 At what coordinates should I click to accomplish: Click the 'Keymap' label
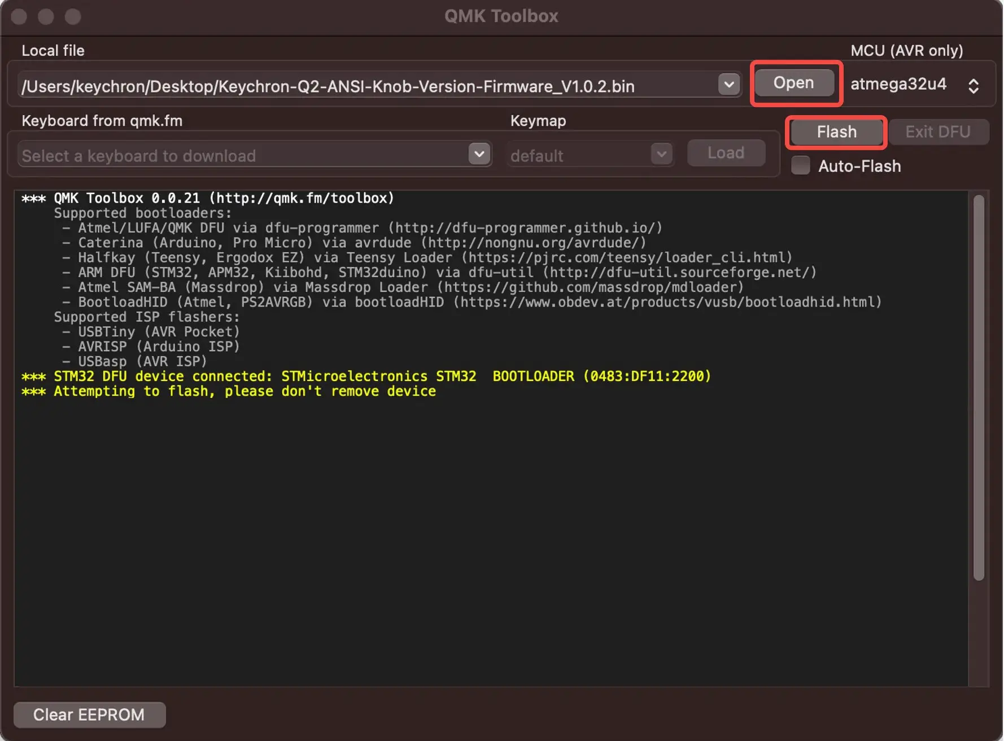[538, 121]
